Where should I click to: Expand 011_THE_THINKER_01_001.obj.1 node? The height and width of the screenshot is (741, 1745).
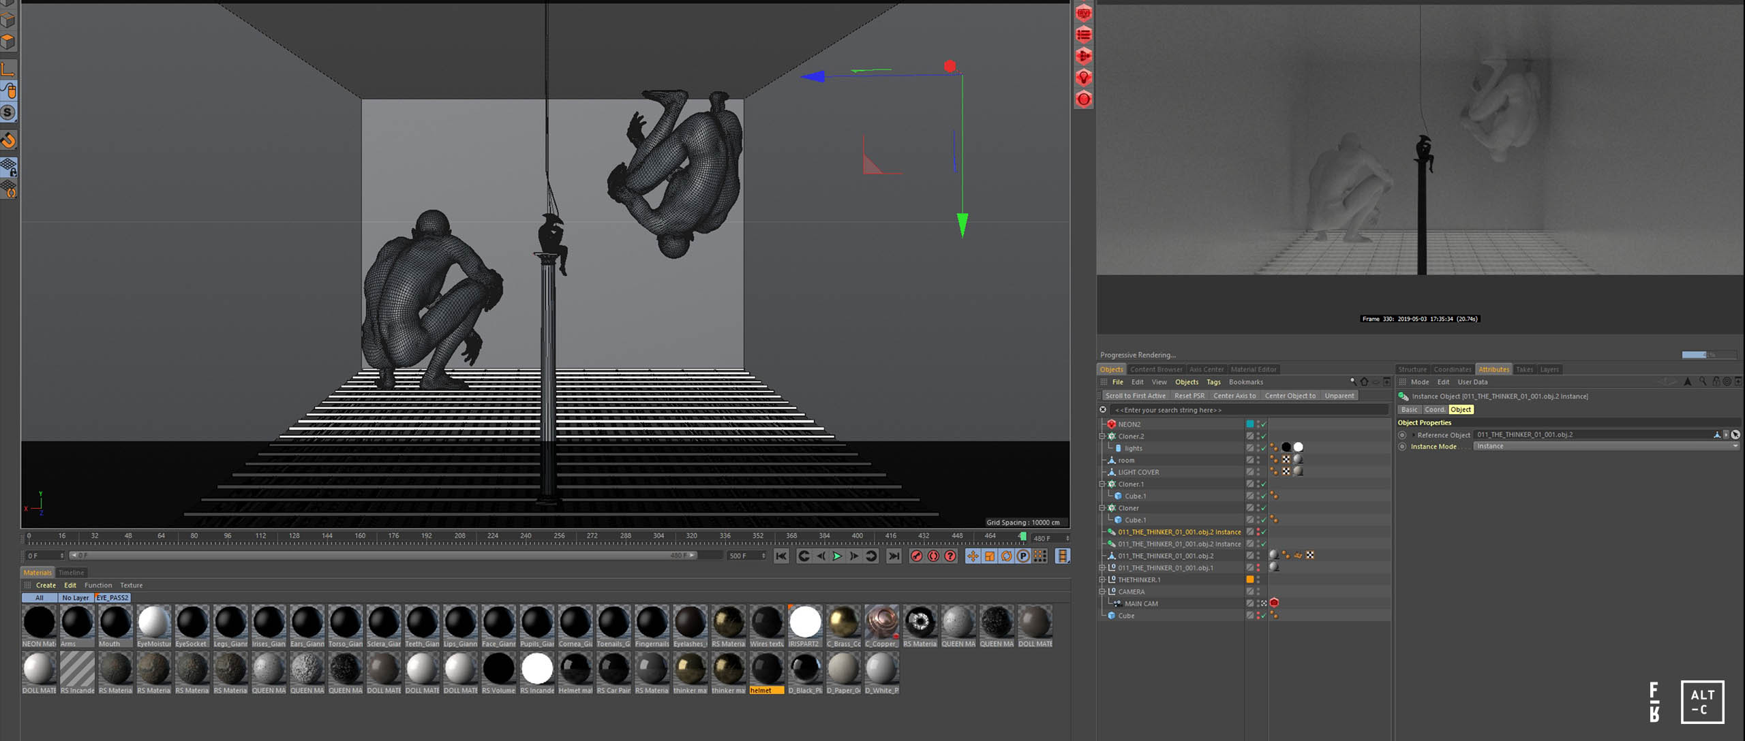coord(1102,568)
